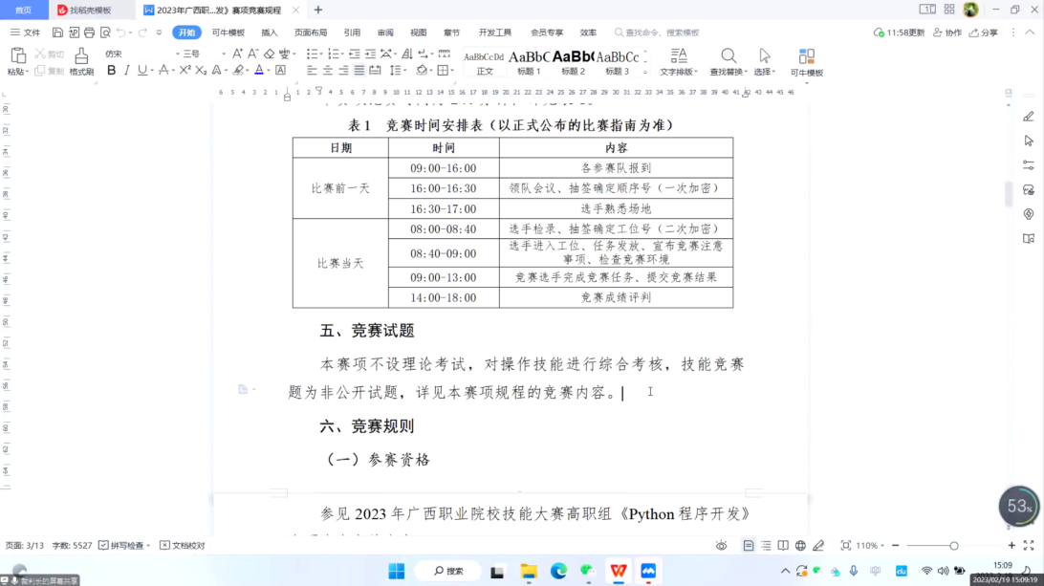This screenshot has height=586, width=1044.
Task: Activate the Format Painter brush (格式刷)
Action: click(x=81, y=61)
